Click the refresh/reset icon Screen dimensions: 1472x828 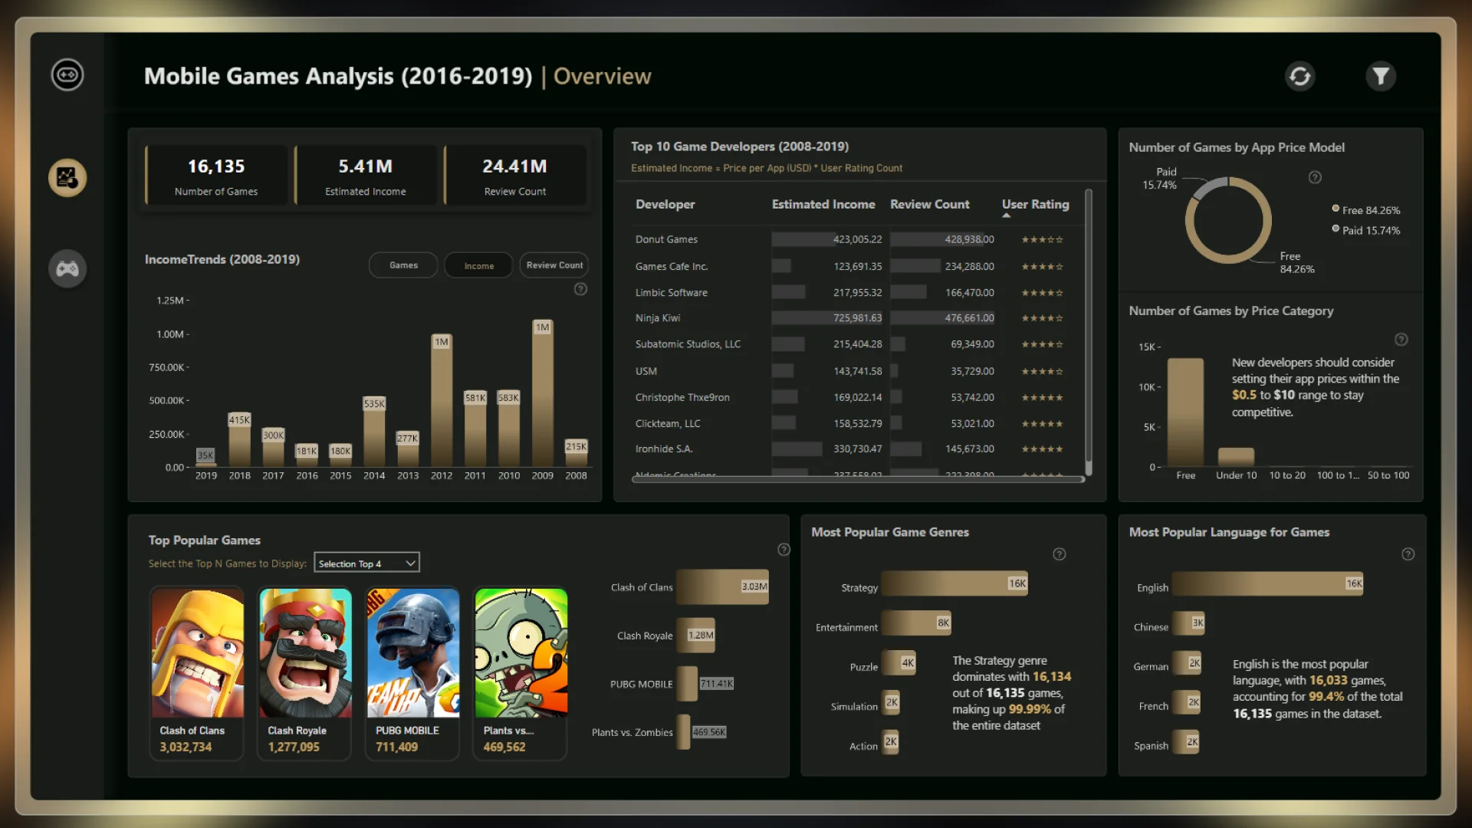(1300, 76)
